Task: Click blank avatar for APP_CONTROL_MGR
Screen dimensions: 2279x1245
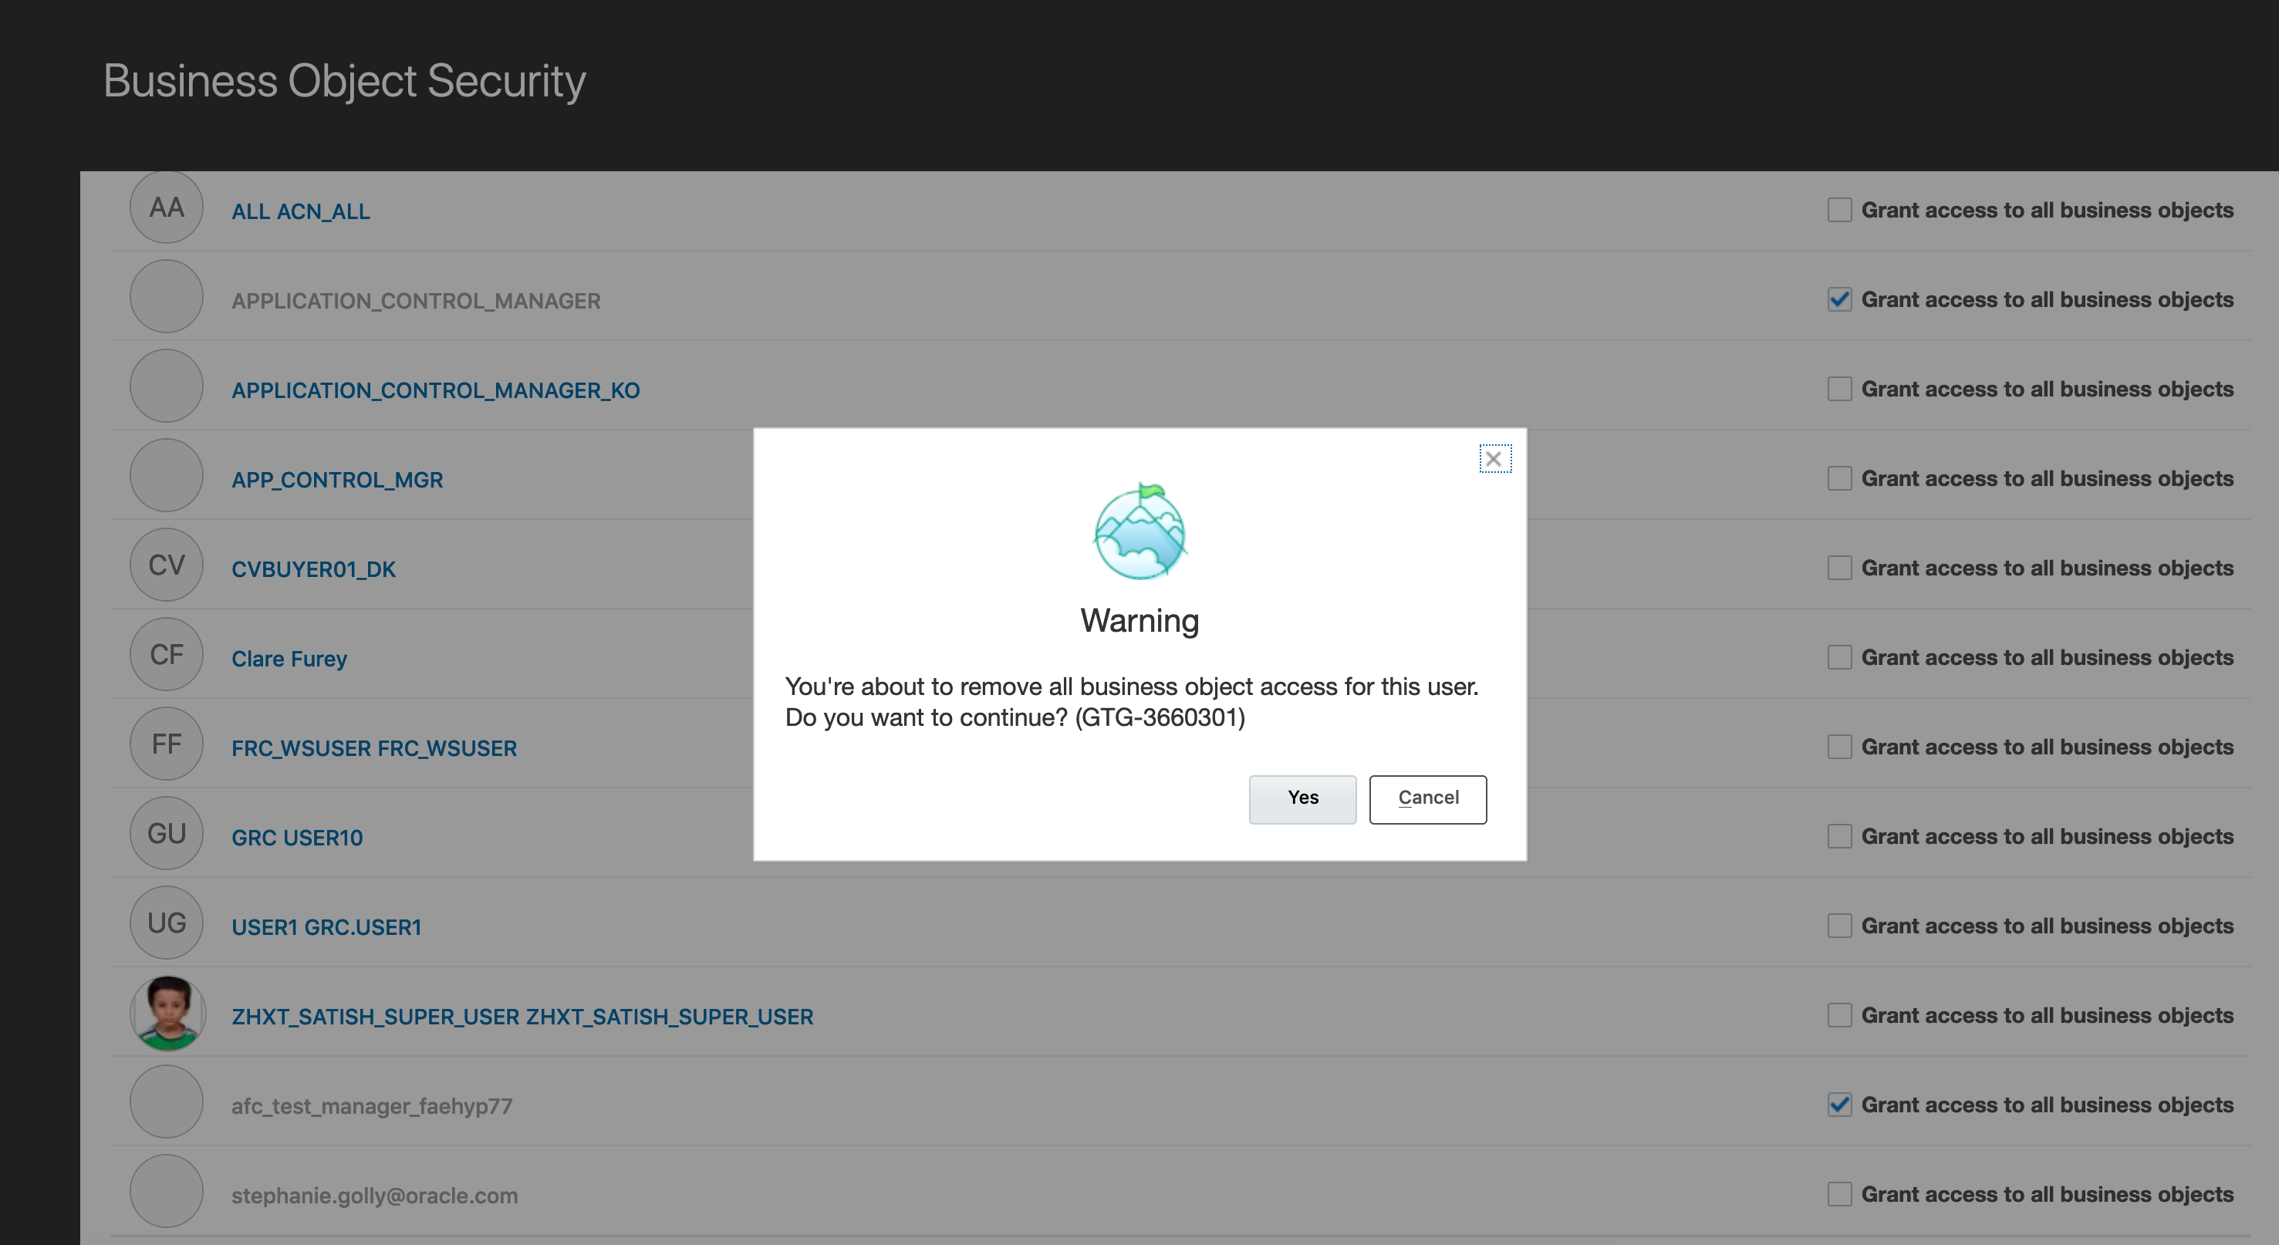Action: click(167, 475)
